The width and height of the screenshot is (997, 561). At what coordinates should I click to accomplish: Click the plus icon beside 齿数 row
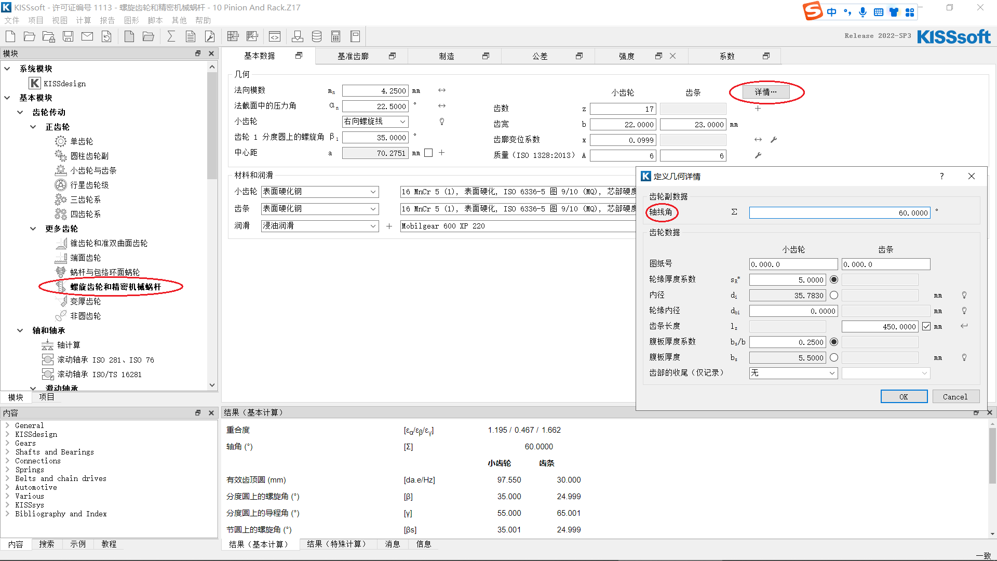(758, 109)
